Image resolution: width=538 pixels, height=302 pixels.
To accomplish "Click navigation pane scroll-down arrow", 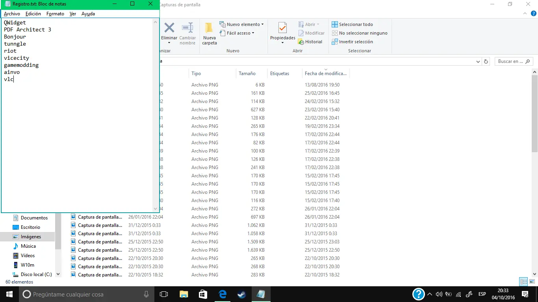I will (x=58, y=274).
